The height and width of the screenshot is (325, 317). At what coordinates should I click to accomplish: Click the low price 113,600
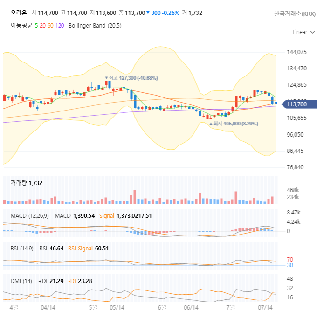(106, 13)
